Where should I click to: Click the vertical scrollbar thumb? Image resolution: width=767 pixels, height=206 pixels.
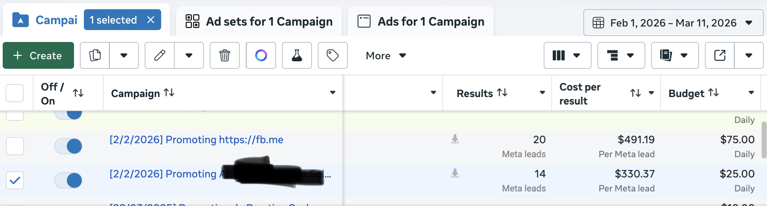tap(764, 140)
